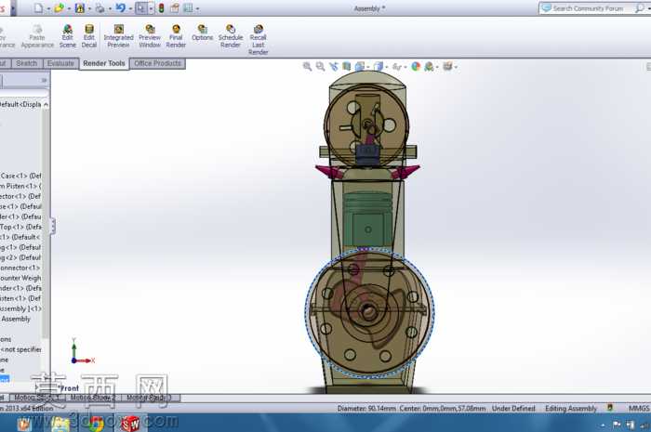Expand the Open file dropdown arrow
This screenshot has width=651, height=432.
69,8
